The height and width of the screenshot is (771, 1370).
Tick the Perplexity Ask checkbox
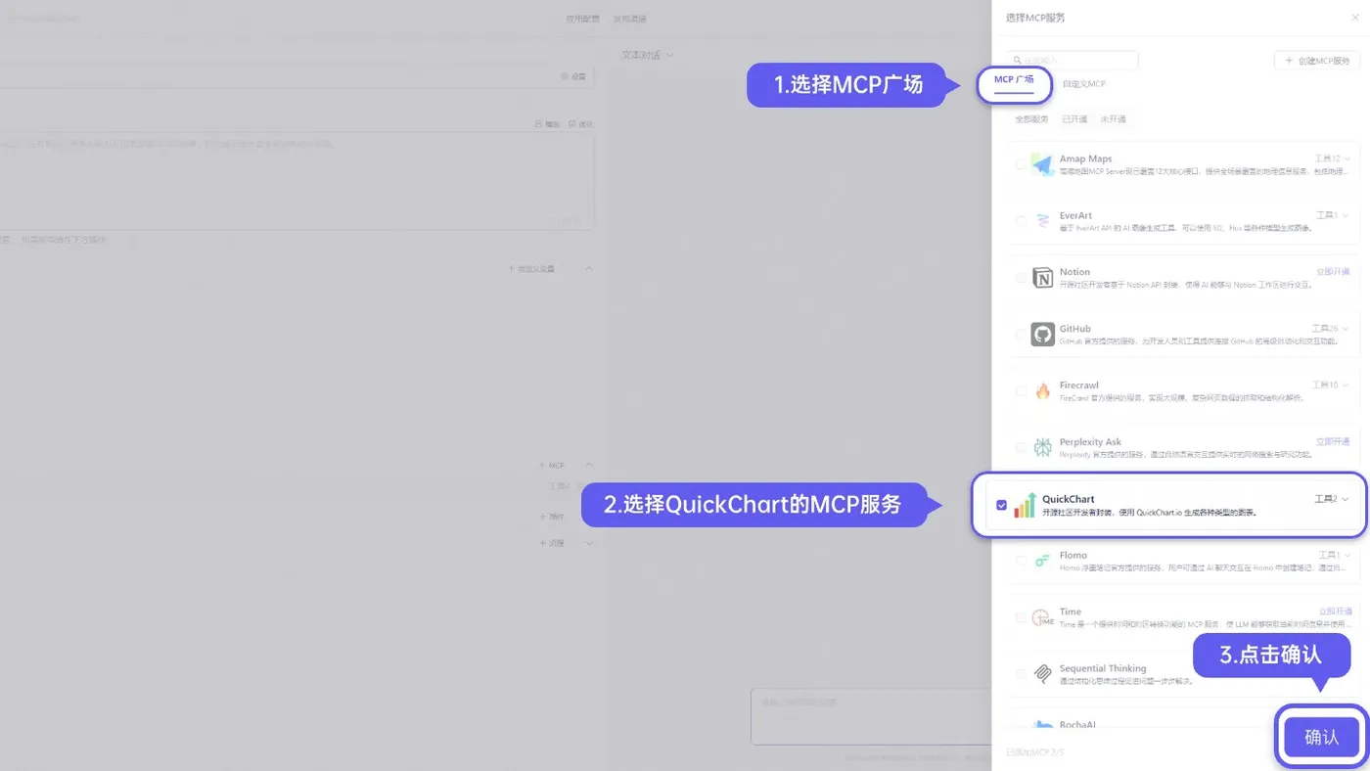(1021, 448)
